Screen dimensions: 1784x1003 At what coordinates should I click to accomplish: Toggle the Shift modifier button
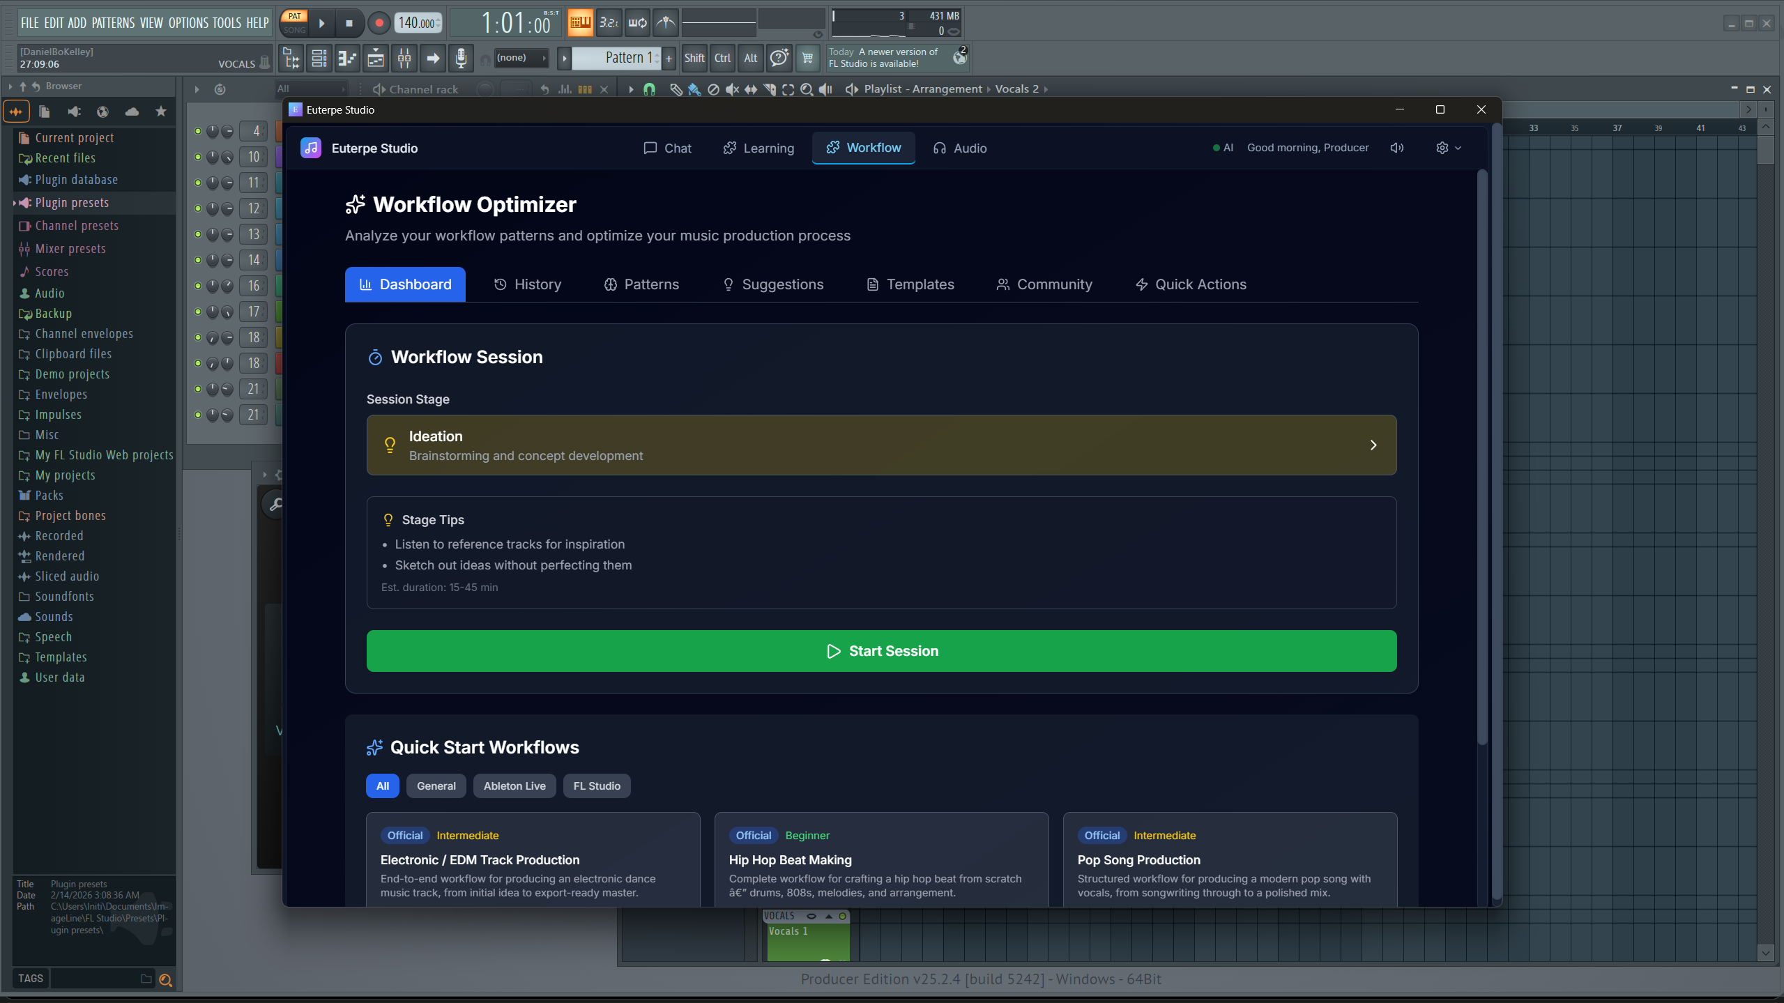tap(694, 58)
